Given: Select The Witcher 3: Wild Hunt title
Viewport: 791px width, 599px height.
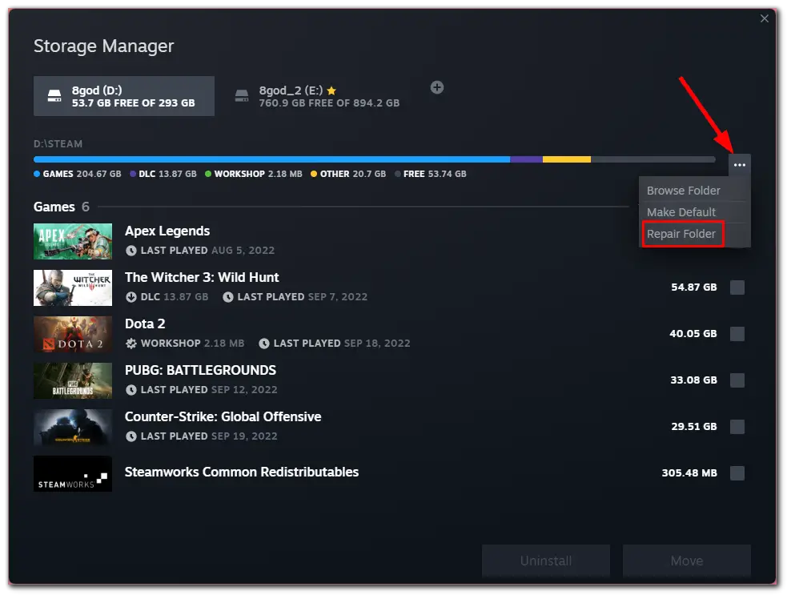Looking at the screenshot, I should pyautogui.click(x=202, y=278).
